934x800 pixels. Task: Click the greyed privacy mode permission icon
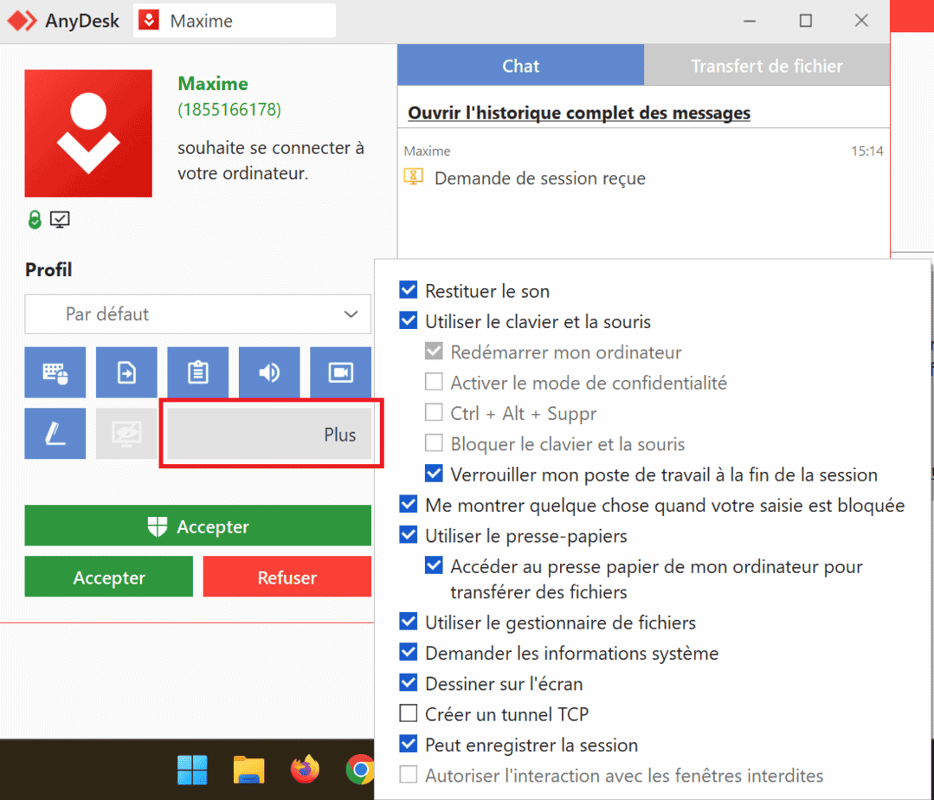pos(126,434)
